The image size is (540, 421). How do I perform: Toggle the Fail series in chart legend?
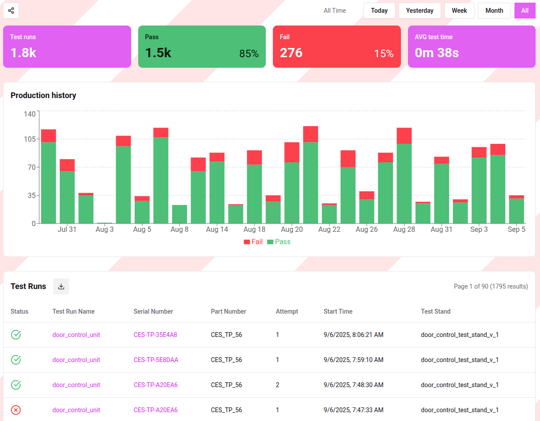coord(253,242)
